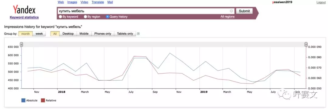Click the 400 000 y-axis value

(13, 88)
